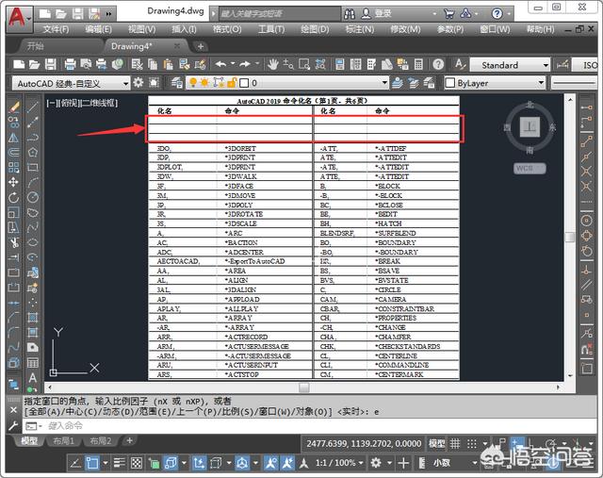Toggle the layer lock padlock icon
The image size is (603, 478).
point(232,82)
